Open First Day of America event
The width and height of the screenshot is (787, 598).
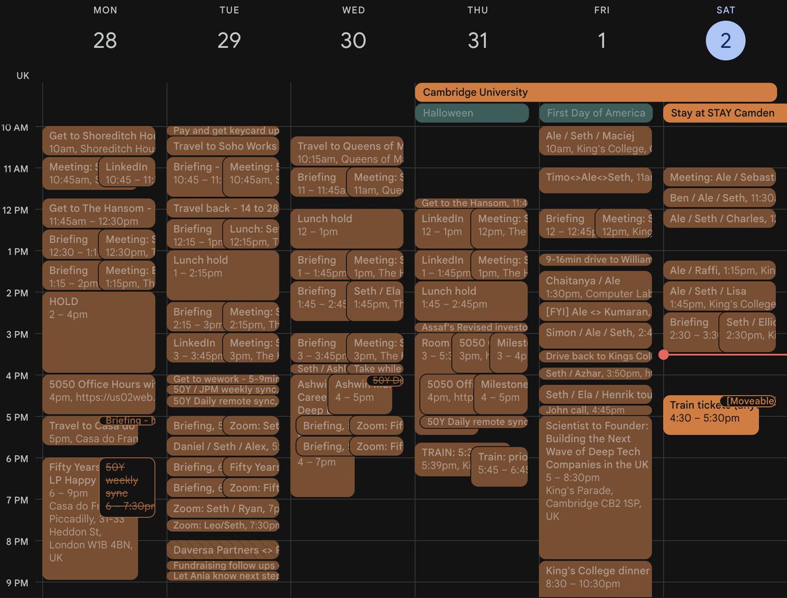tap(595, 113)
